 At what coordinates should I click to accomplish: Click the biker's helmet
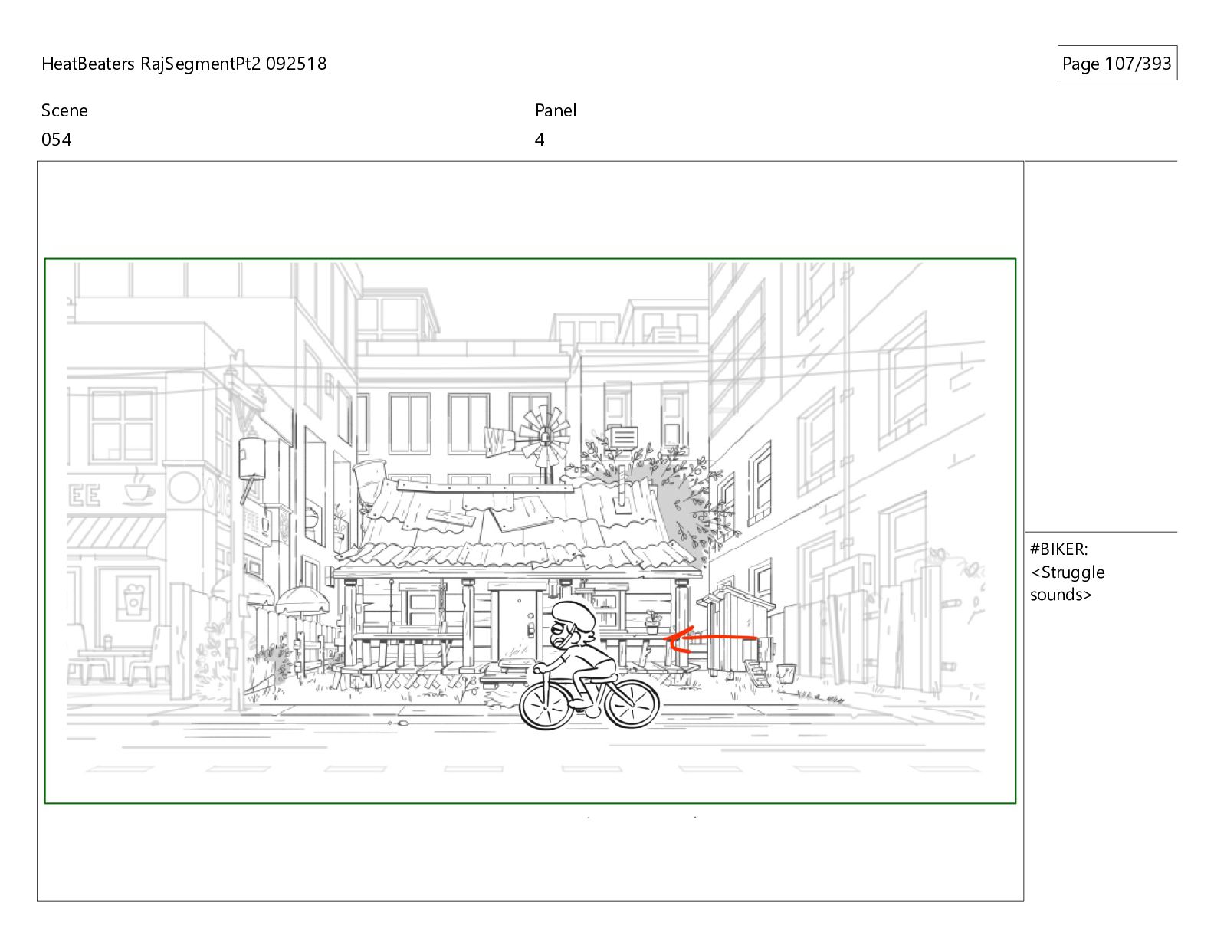point(573,612)
